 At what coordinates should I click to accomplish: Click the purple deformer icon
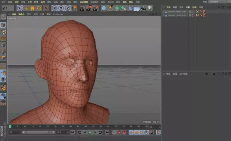[x=130, y=8]
